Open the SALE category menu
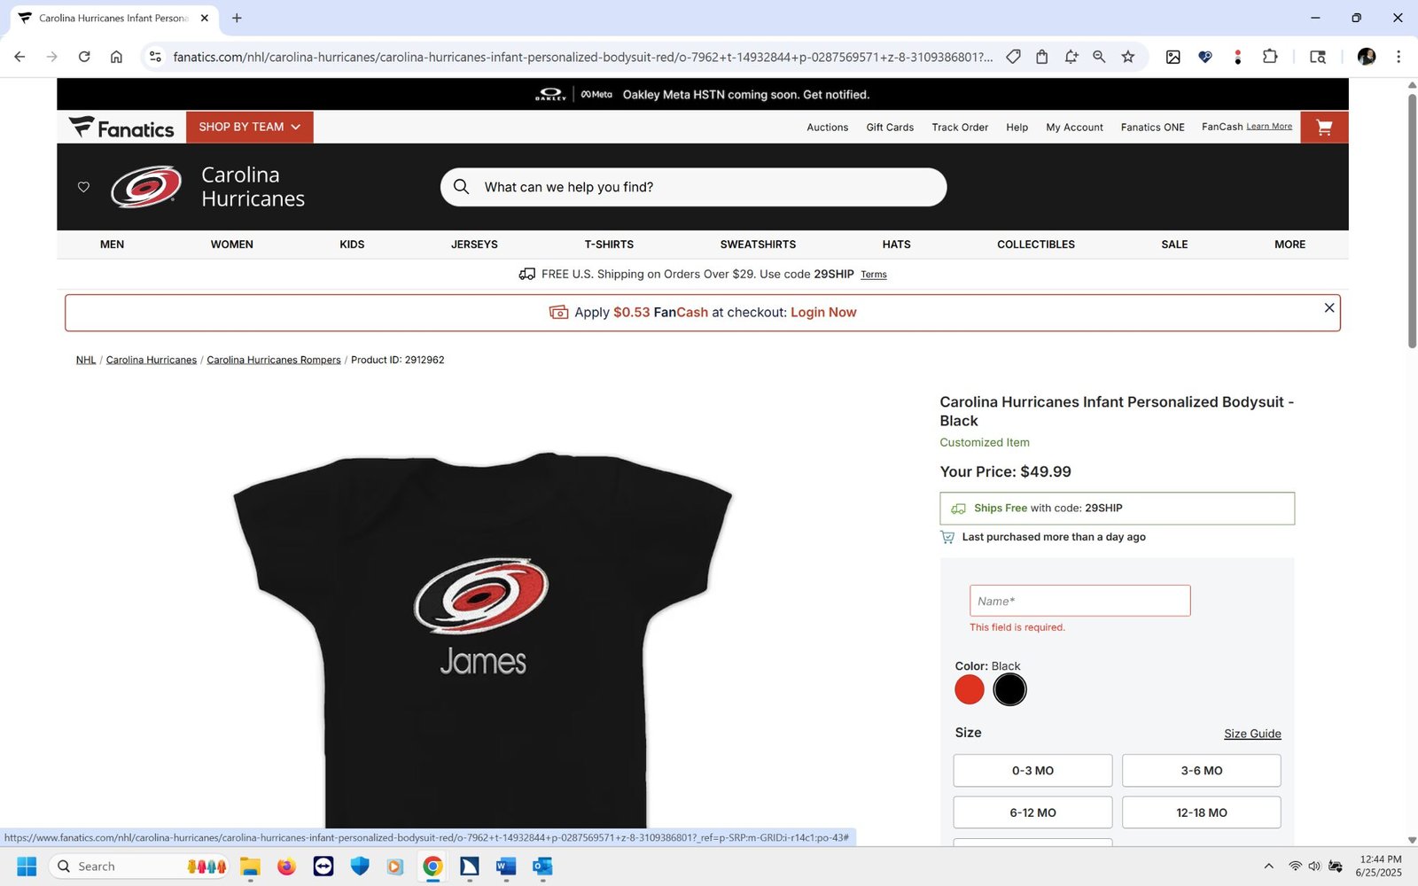Screen dimensions: 1418x886 pos(1174,245)
